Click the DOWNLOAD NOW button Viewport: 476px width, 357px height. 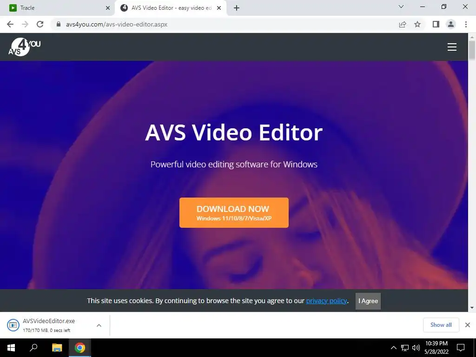tap(234, 212)
